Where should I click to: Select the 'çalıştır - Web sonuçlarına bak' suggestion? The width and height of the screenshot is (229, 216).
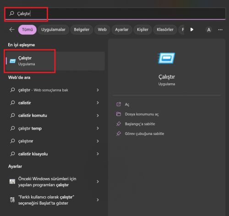tap(55, 90)
